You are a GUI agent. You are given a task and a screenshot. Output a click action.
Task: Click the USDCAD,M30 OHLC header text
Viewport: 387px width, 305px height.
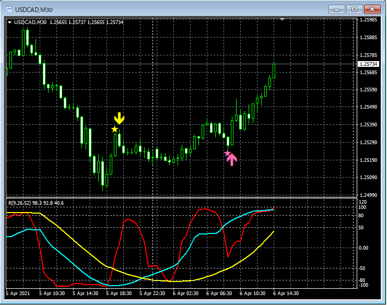[68, 22]
